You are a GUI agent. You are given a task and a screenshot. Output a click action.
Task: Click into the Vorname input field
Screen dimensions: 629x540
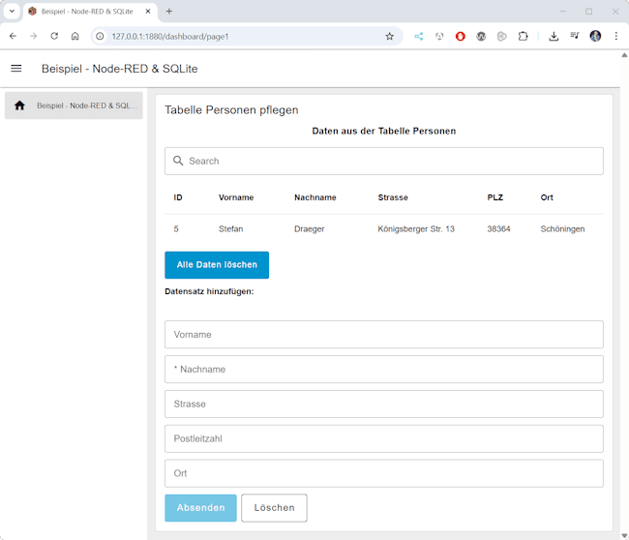384,335
